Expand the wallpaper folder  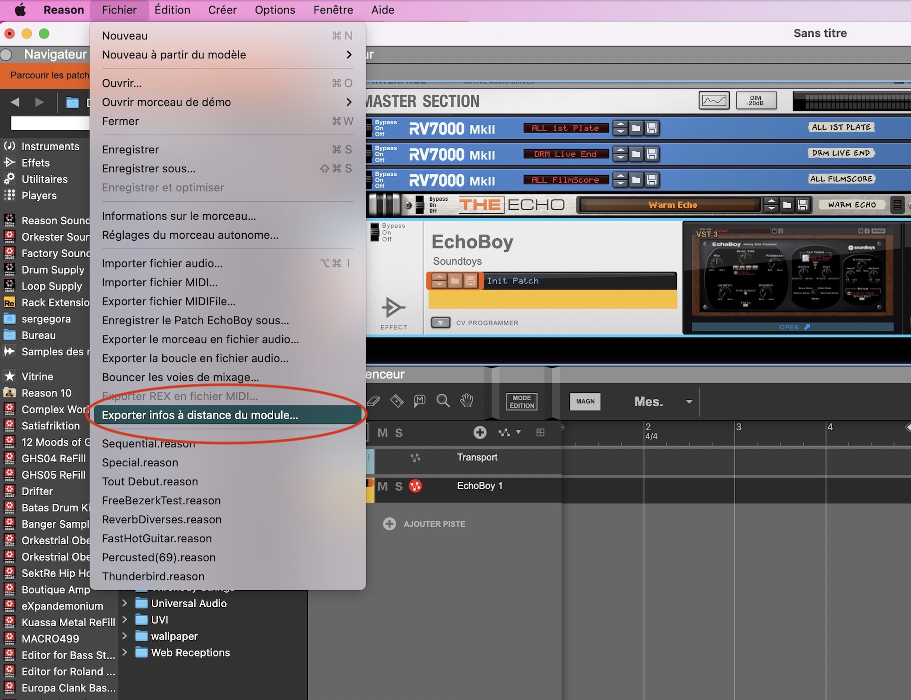(125, 636)
